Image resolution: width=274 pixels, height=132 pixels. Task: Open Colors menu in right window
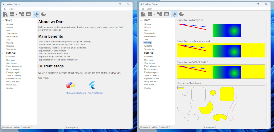(x=150, y=9)
